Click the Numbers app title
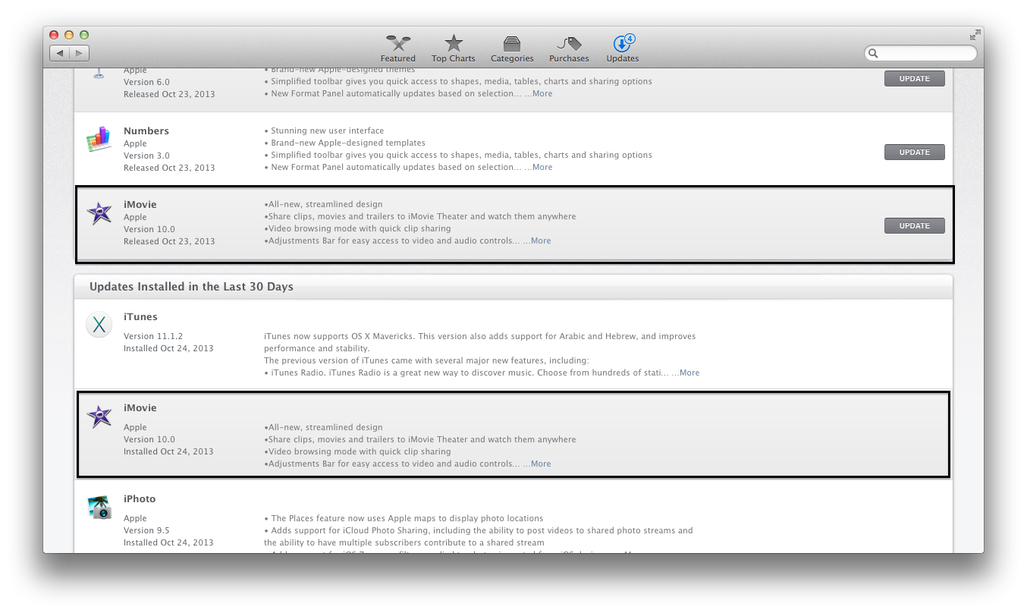 146,130
